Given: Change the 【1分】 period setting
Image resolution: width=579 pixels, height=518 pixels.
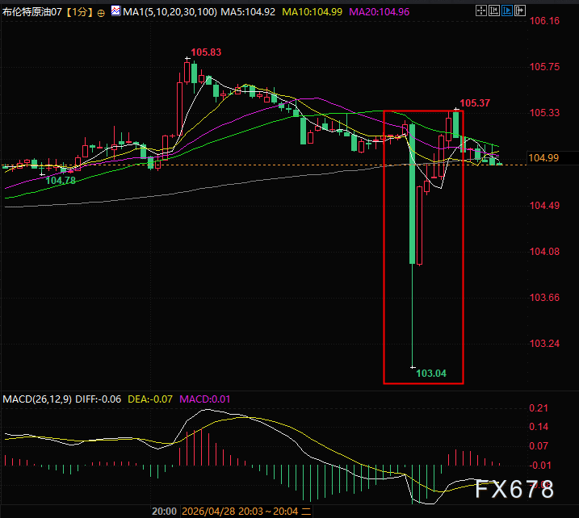Looking at the screenshot, I should click(79, 12).
